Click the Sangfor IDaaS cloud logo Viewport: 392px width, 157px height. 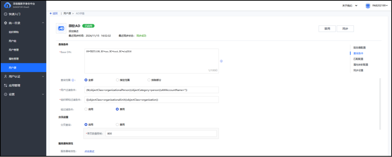(x=7, y=5)
